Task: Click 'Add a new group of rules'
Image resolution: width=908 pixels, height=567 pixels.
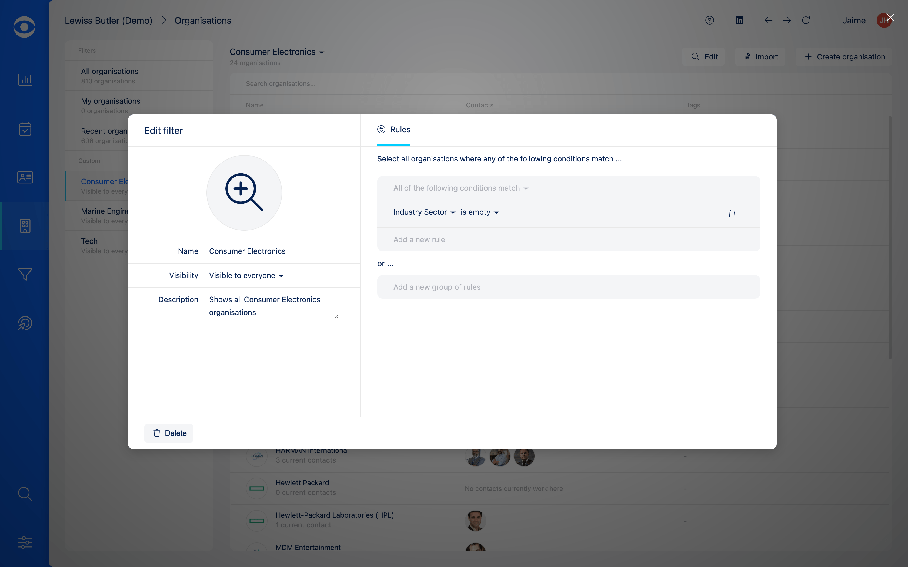Action: click(437, 287)
